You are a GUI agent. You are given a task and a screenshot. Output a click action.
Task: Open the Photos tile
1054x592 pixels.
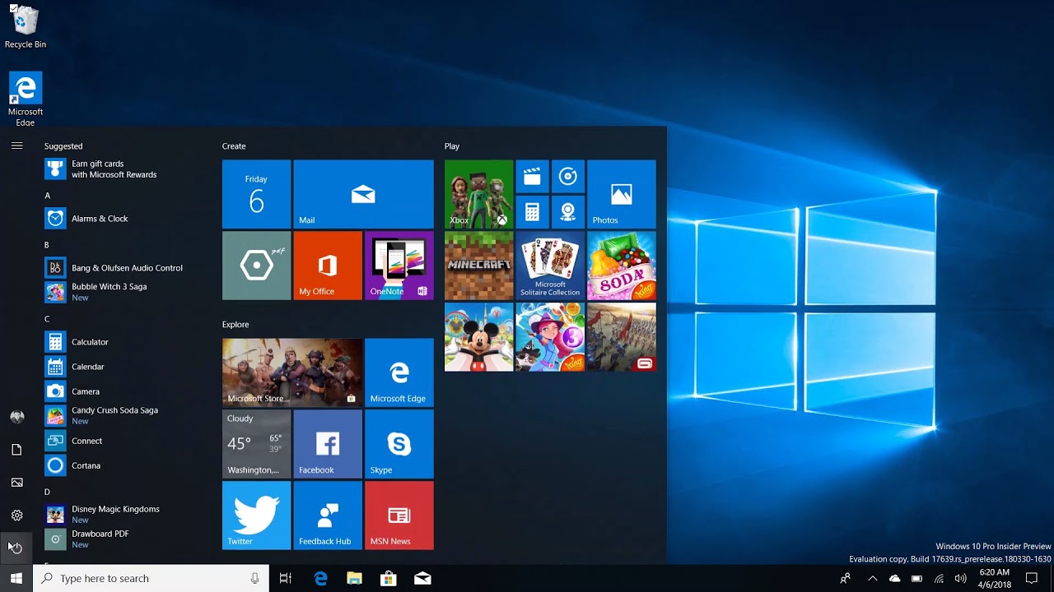click(x=622, y=194)
